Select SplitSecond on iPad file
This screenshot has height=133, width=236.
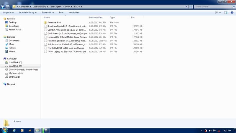[67, 44]
